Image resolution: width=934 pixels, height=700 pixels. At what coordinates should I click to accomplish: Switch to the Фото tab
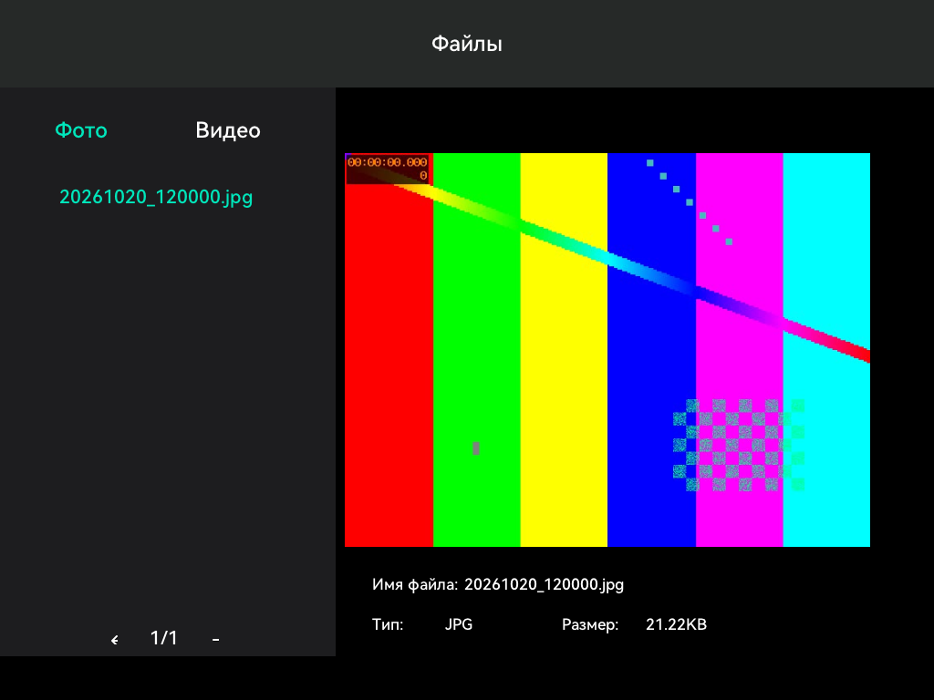(x=81, y=130)
